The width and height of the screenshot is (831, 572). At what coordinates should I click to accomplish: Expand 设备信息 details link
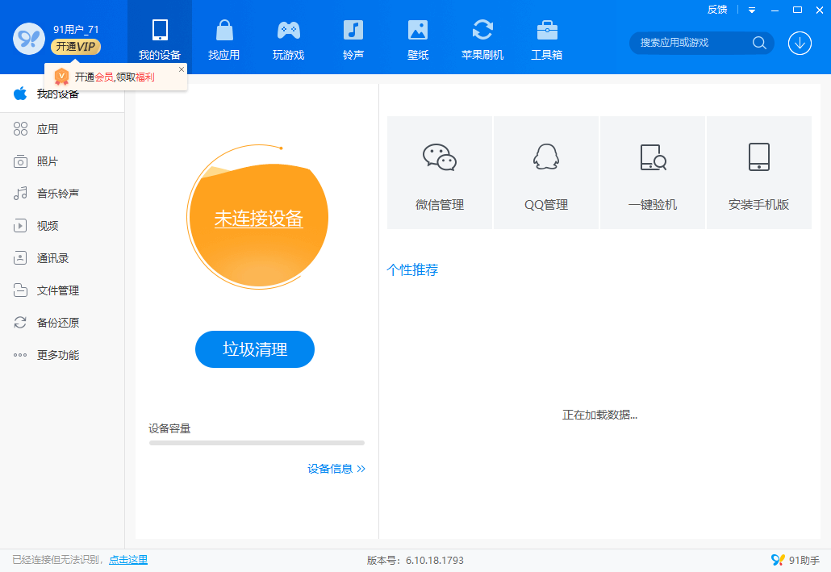tap(336, 469)
